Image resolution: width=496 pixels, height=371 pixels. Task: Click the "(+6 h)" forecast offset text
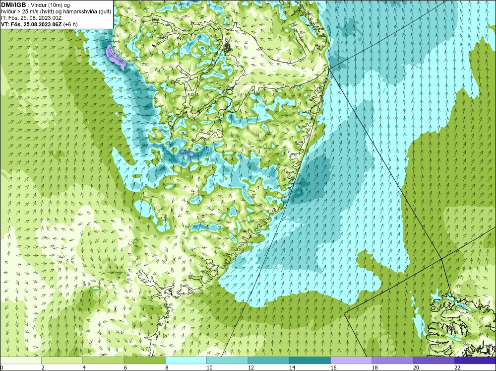tap(70, 24)
